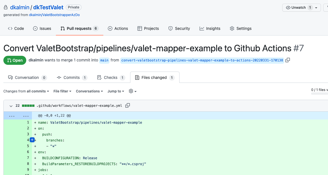Click the Private visibility label
328x175 pixels.
[74, 7]
